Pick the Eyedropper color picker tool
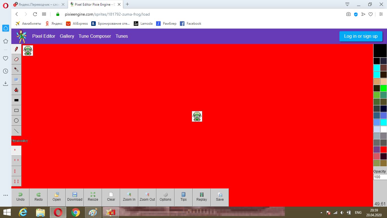387x218 pixels. pyautogui.click(x=16, y=70)
